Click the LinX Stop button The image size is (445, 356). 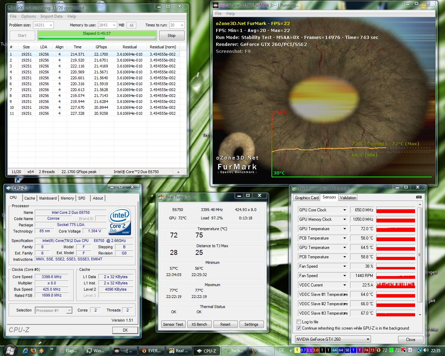172,35
